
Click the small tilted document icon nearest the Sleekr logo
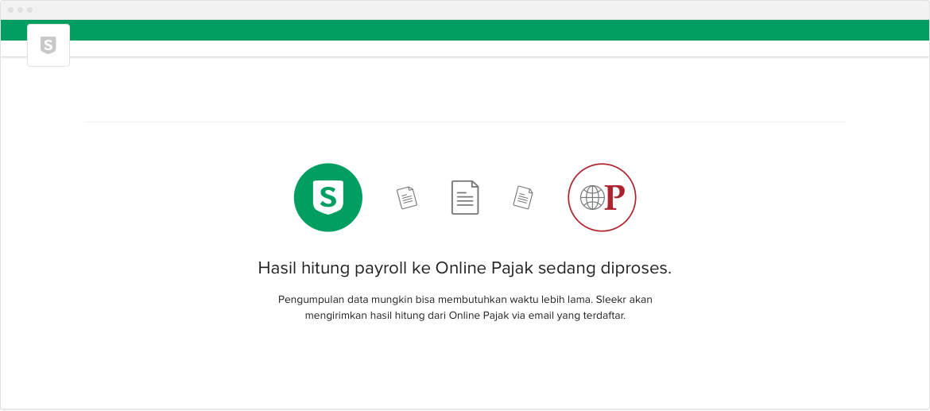click(407, 197)
